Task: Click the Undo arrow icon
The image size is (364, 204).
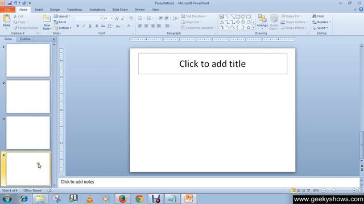Action: click(x=15, y=3)
